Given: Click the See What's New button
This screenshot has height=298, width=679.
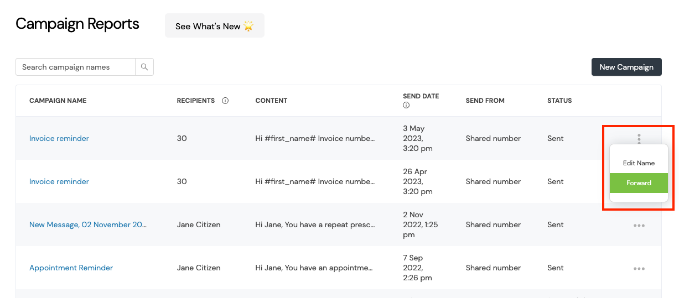Looking at the screenshot, I should tap(215, 26).
